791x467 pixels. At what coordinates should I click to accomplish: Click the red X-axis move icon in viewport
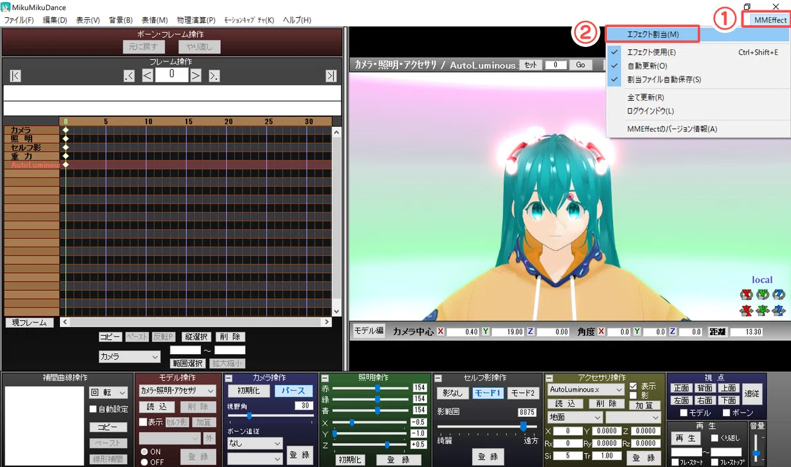click(x=746, y=309)
